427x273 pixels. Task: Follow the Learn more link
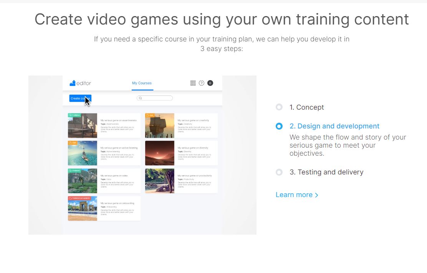pos(294,195)
